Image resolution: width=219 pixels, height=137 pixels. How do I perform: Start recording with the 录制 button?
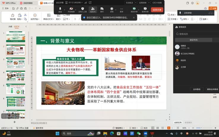coord(112,10)
